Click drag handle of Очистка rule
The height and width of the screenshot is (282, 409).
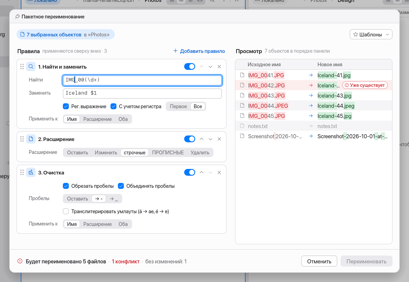(22, 173)
